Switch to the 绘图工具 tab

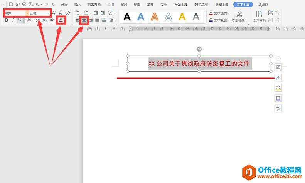(x=222, y=5)
